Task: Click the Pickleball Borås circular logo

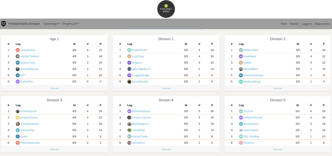Action: click(166, 9)
